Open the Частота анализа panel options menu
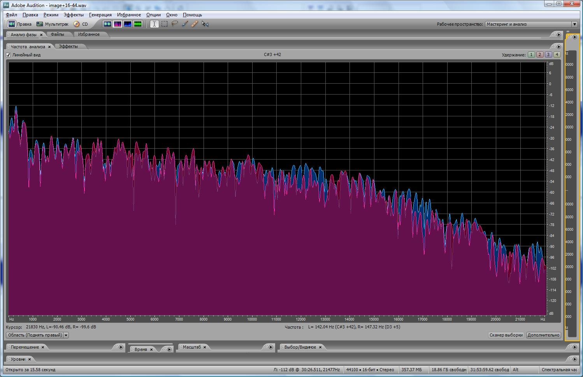 [x=559, y=46]
